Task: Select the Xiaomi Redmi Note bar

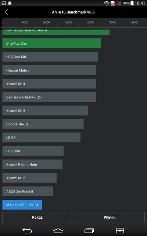Action: pyautogui.click(x=32, y=164)
